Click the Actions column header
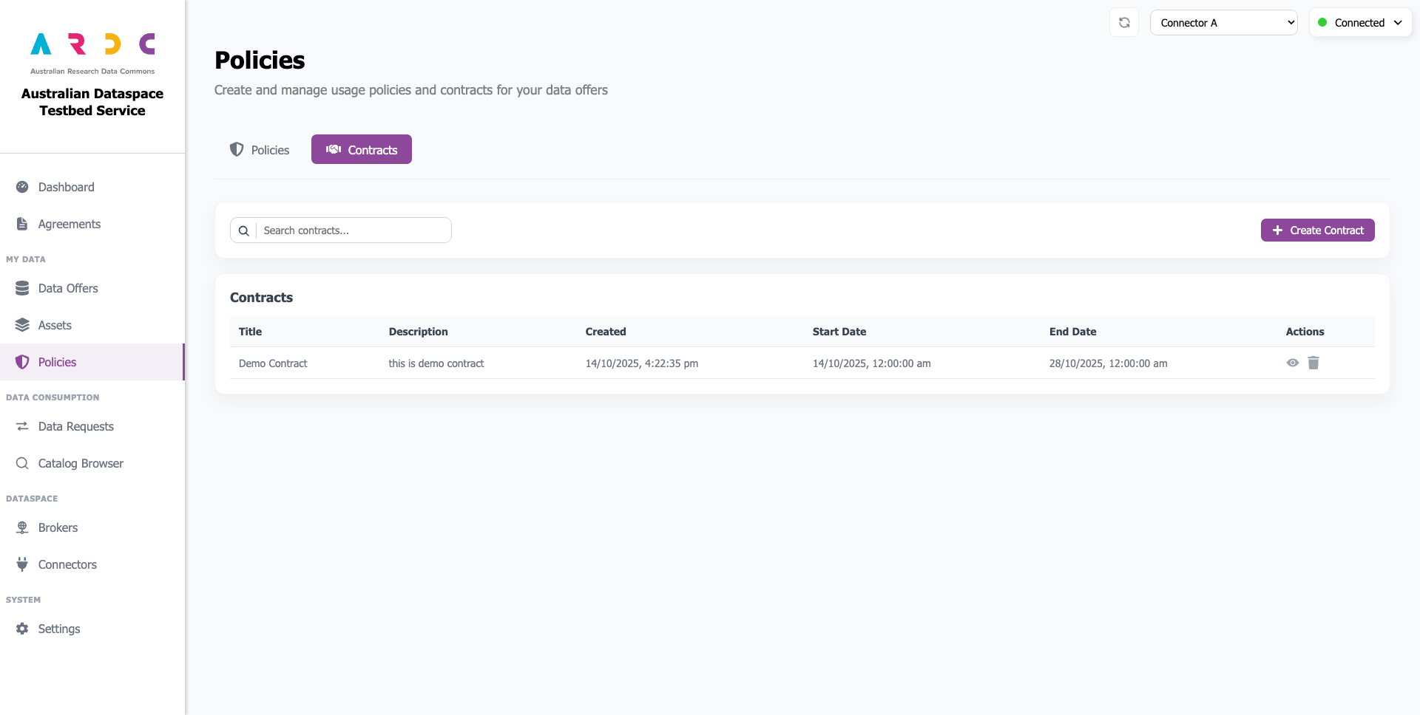Viewport: 1420px width, 715px height. pyautogui.click(x=1305, y=332)
